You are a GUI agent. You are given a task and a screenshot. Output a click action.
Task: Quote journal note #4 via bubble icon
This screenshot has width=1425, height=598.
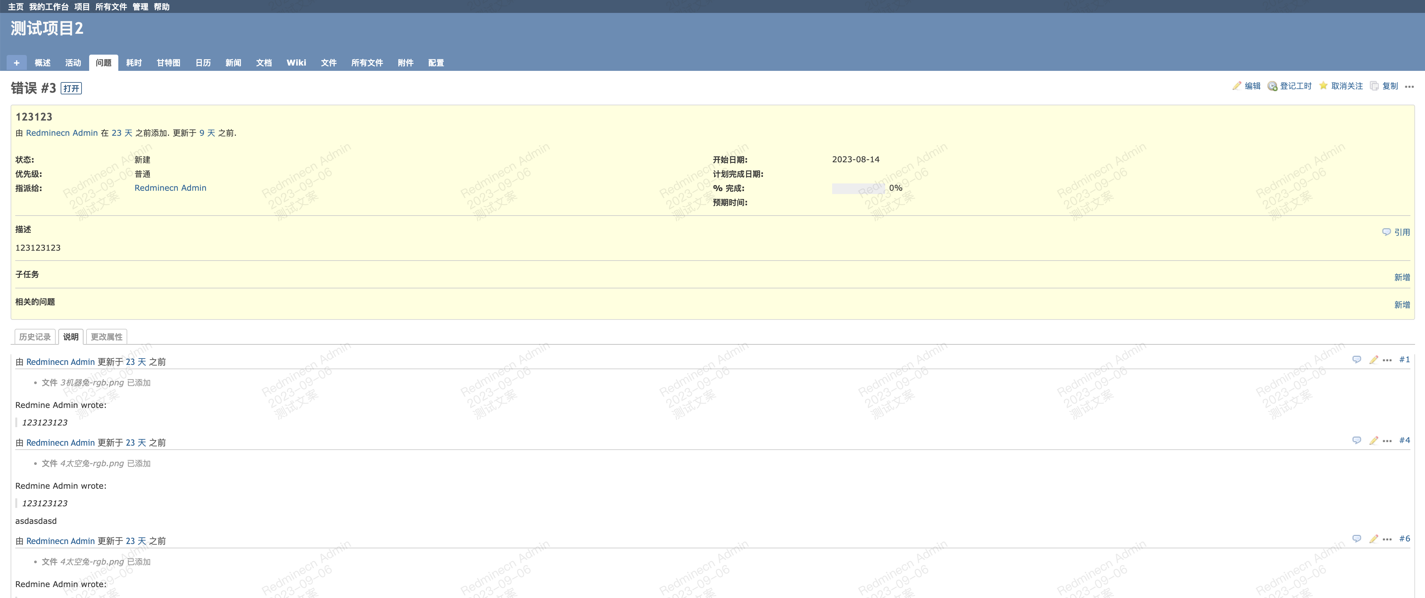1356,440
